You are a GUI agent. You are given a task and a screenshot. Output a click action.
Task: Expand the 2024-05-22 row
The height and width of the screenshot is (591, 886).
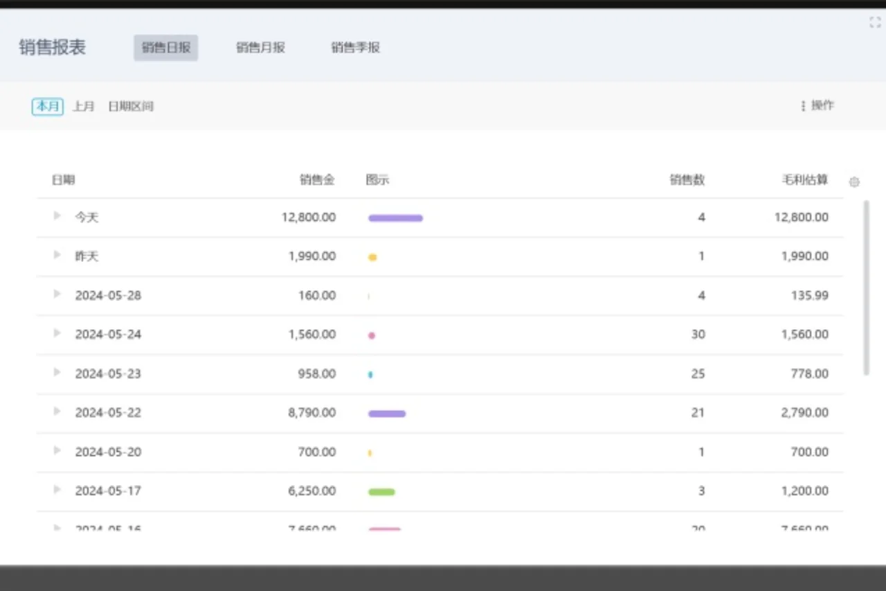coord(57,412)
